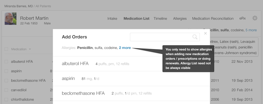Expand '2 more' allergies in dialog
This screenshot has width=263, height=104.
(125, 48)
